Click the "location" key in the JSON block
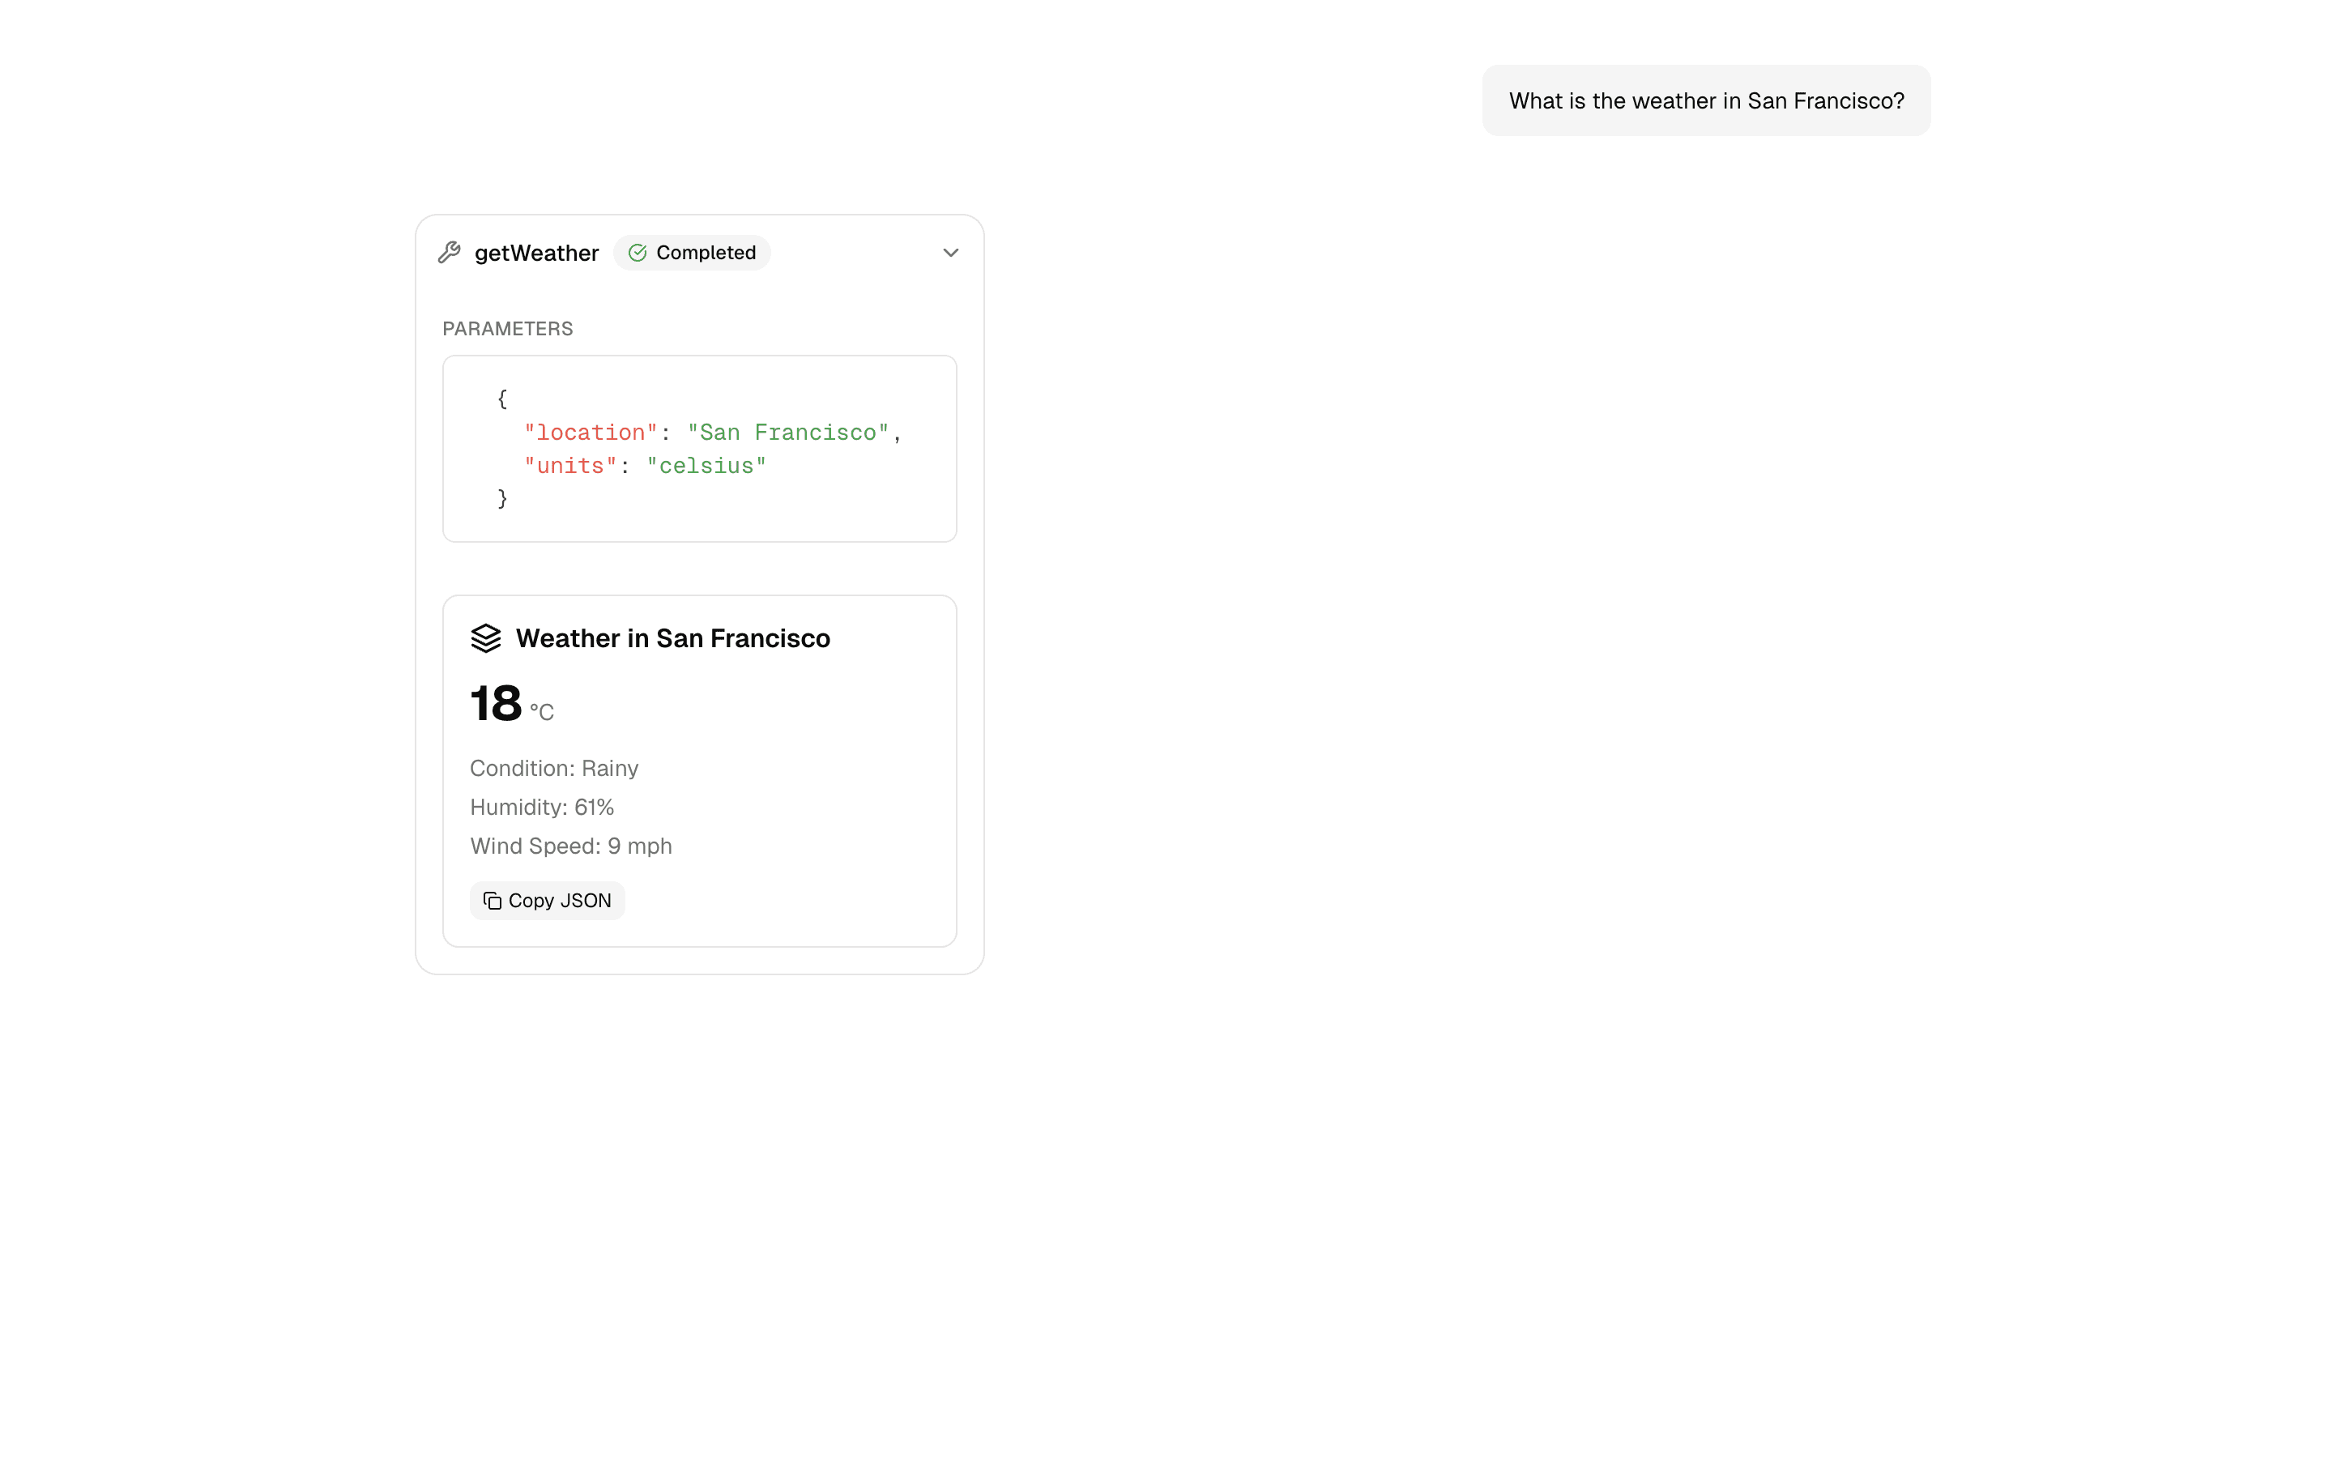Viewport: 2333px width, 1458px height. (x=590, y=432)
